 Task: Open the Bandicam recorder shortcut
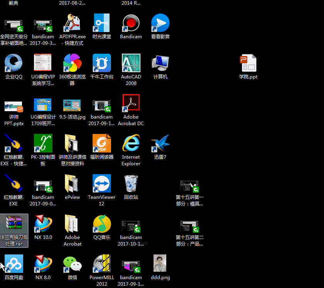click(131, 27)
